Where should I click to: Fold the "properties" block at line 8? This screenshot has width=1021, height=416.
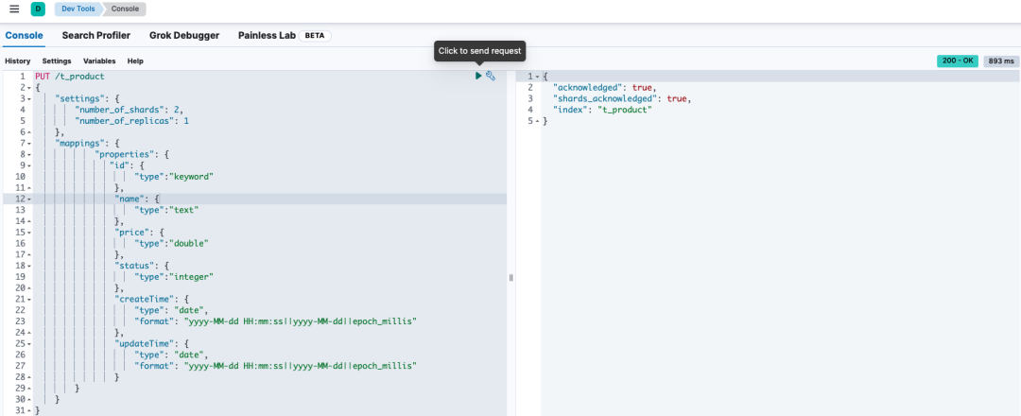click(29, 154)
